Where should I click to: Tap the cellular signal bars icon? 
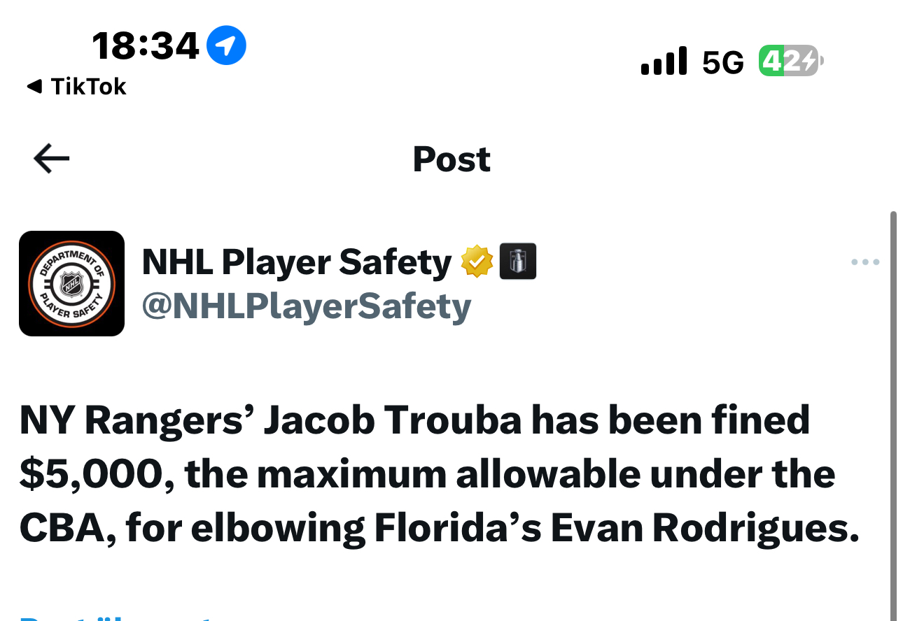click(664, 62)
